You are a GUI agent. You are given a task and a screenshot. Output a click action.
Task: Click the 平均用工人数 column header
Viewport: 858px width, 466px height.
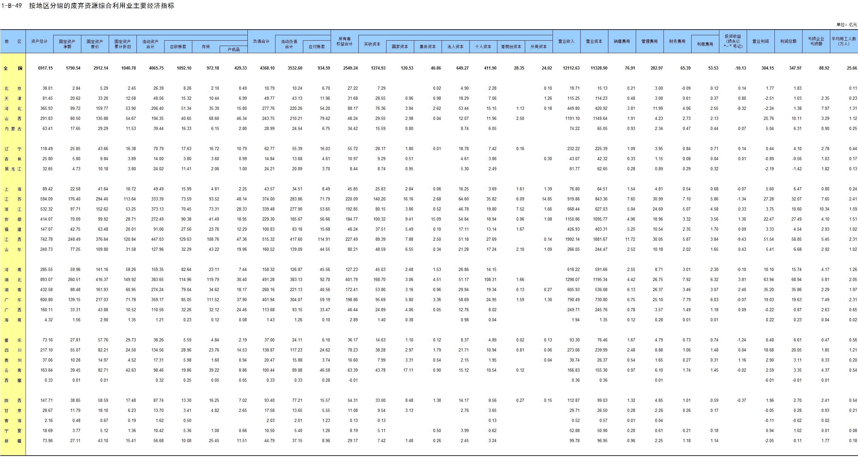click(x=844, y=41)
